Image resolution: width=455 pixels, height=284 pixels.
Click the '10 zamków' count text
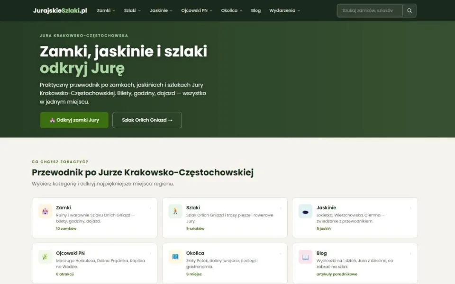[x=66, y=229]
